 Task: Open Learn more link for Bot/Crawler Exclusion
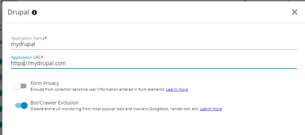211,109
